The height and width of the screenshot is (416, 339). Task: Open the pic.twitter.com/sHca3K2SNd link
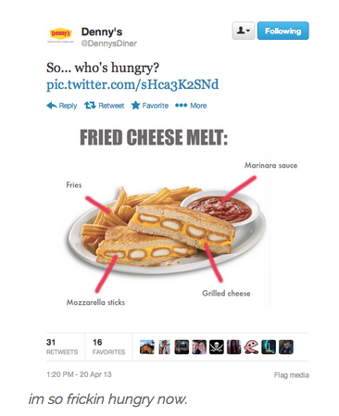[132, 84]
